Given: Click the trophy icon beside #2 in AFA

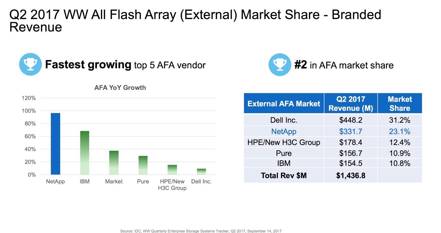Looking at the screenshot, I should click(280, 64).
